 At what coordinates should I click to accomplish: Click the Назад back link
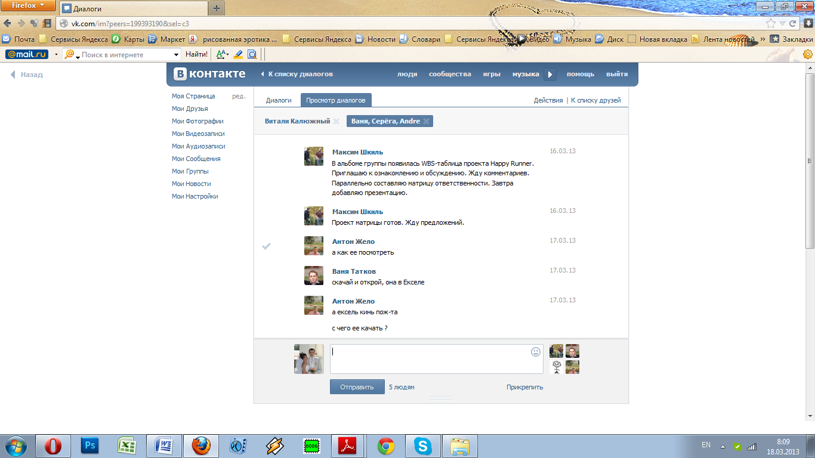[x=27, y=75]
